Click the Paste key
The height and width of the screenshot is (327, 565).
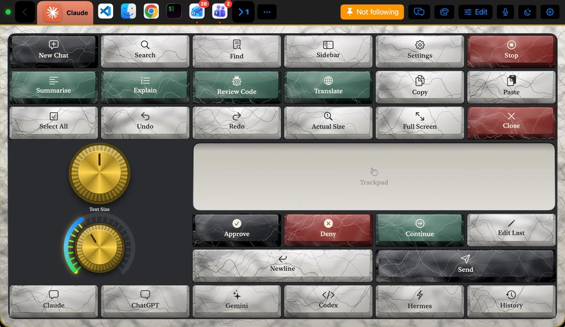[x=511, y=87]
